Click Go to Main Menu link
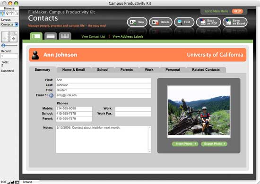The width and height of the screenshot is (260, 184). click(217, 11)
